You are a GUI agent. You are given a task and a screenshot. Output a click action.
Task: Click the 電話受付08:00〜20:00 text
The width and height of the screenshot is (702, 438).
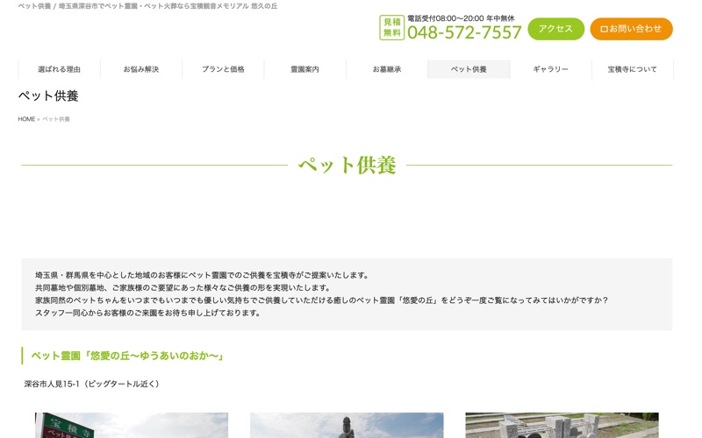[461, 18]
